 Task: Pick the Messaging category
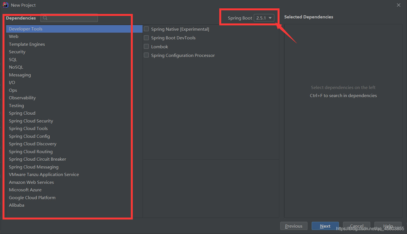click(x=74, y=75)
